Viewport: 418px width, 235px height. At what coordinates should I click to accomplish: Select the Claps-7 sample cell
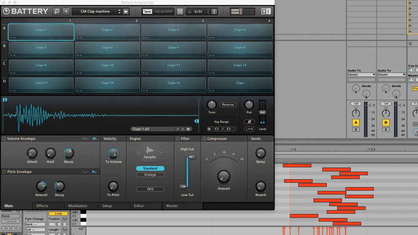click(x=174, y=50)
